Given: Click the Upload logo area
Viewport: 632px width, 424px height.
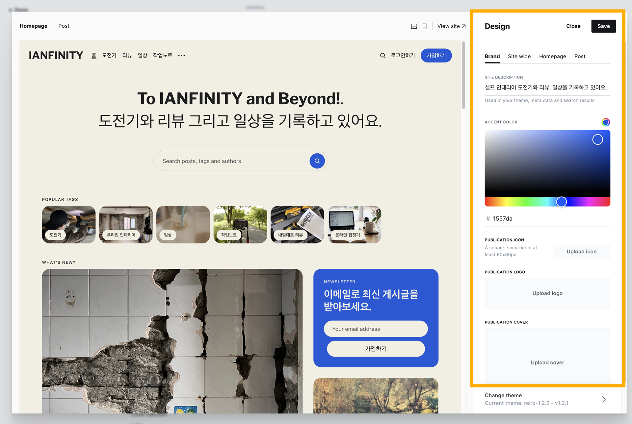Looking at the screenshot, I should [x=547, y=293].
